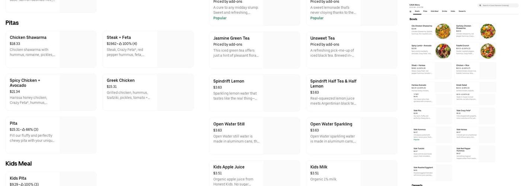Click the thumbs-up rating icon on Pita

pyautogui.click(x=24, y=130)
